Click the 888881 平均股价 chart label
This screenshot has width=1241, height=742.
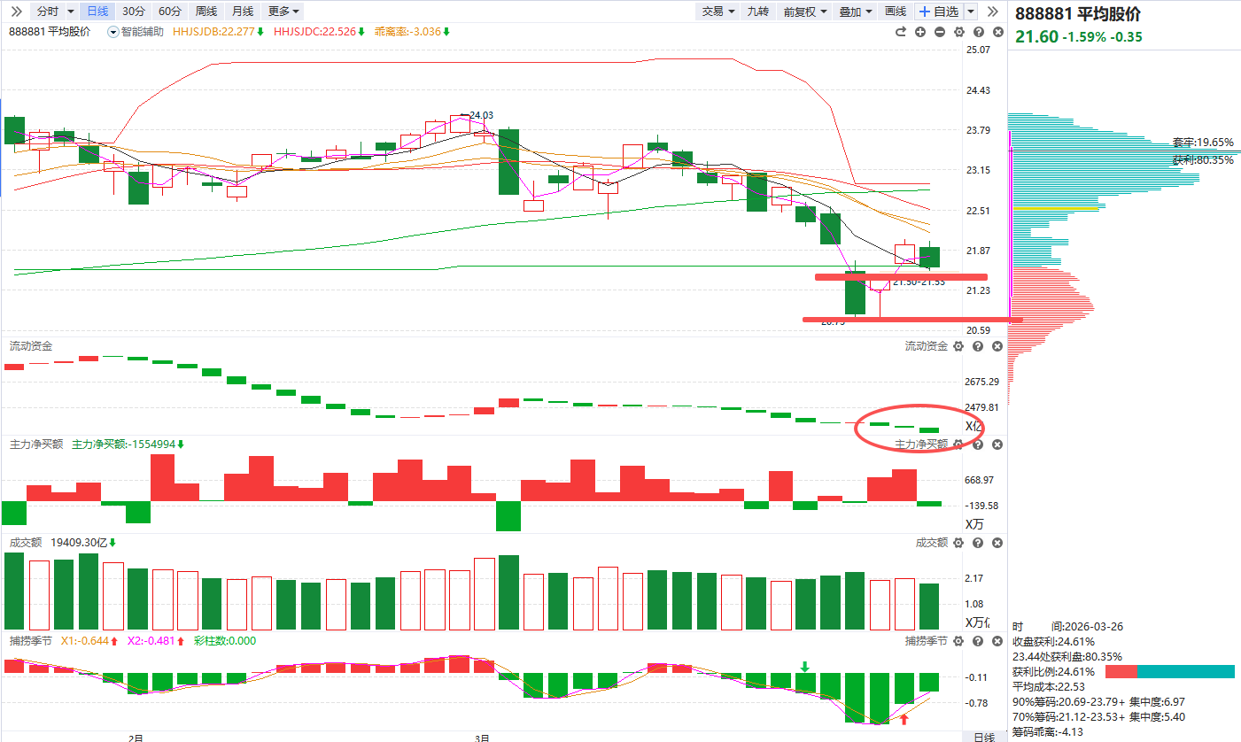pos(50,32)
